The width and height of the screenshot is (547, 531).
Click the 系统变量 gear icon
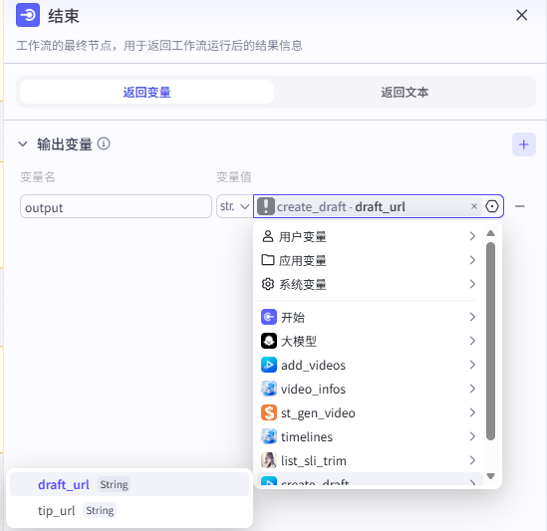point(268,284)
